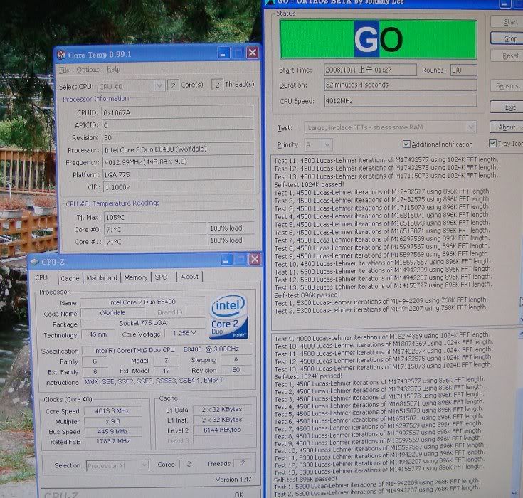The height and width of the screenshot is (498, 523).
Task: Minimize the Core Temp window
Action: tap(224, 53)
